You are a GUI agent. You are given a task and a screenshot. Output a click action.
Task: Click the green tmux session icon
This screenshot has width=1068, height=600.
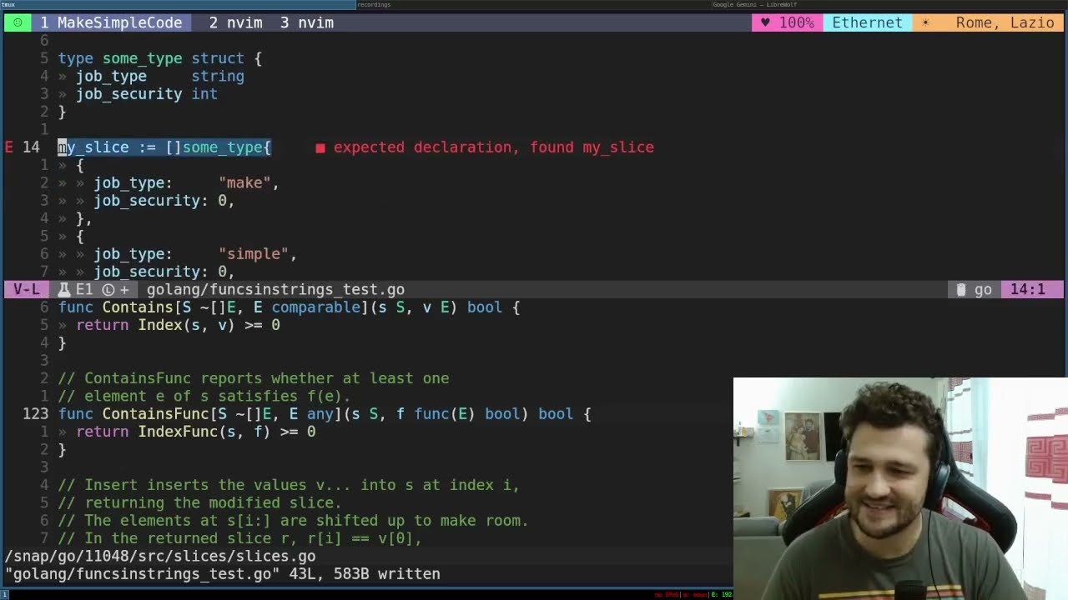click(18, 22)
